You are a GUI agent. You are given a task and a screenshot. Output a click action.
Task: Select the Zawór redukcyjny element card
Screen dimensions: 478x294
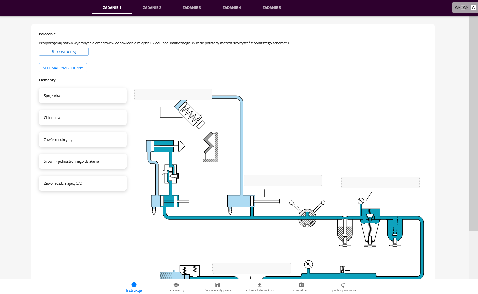tap(83, 140)
